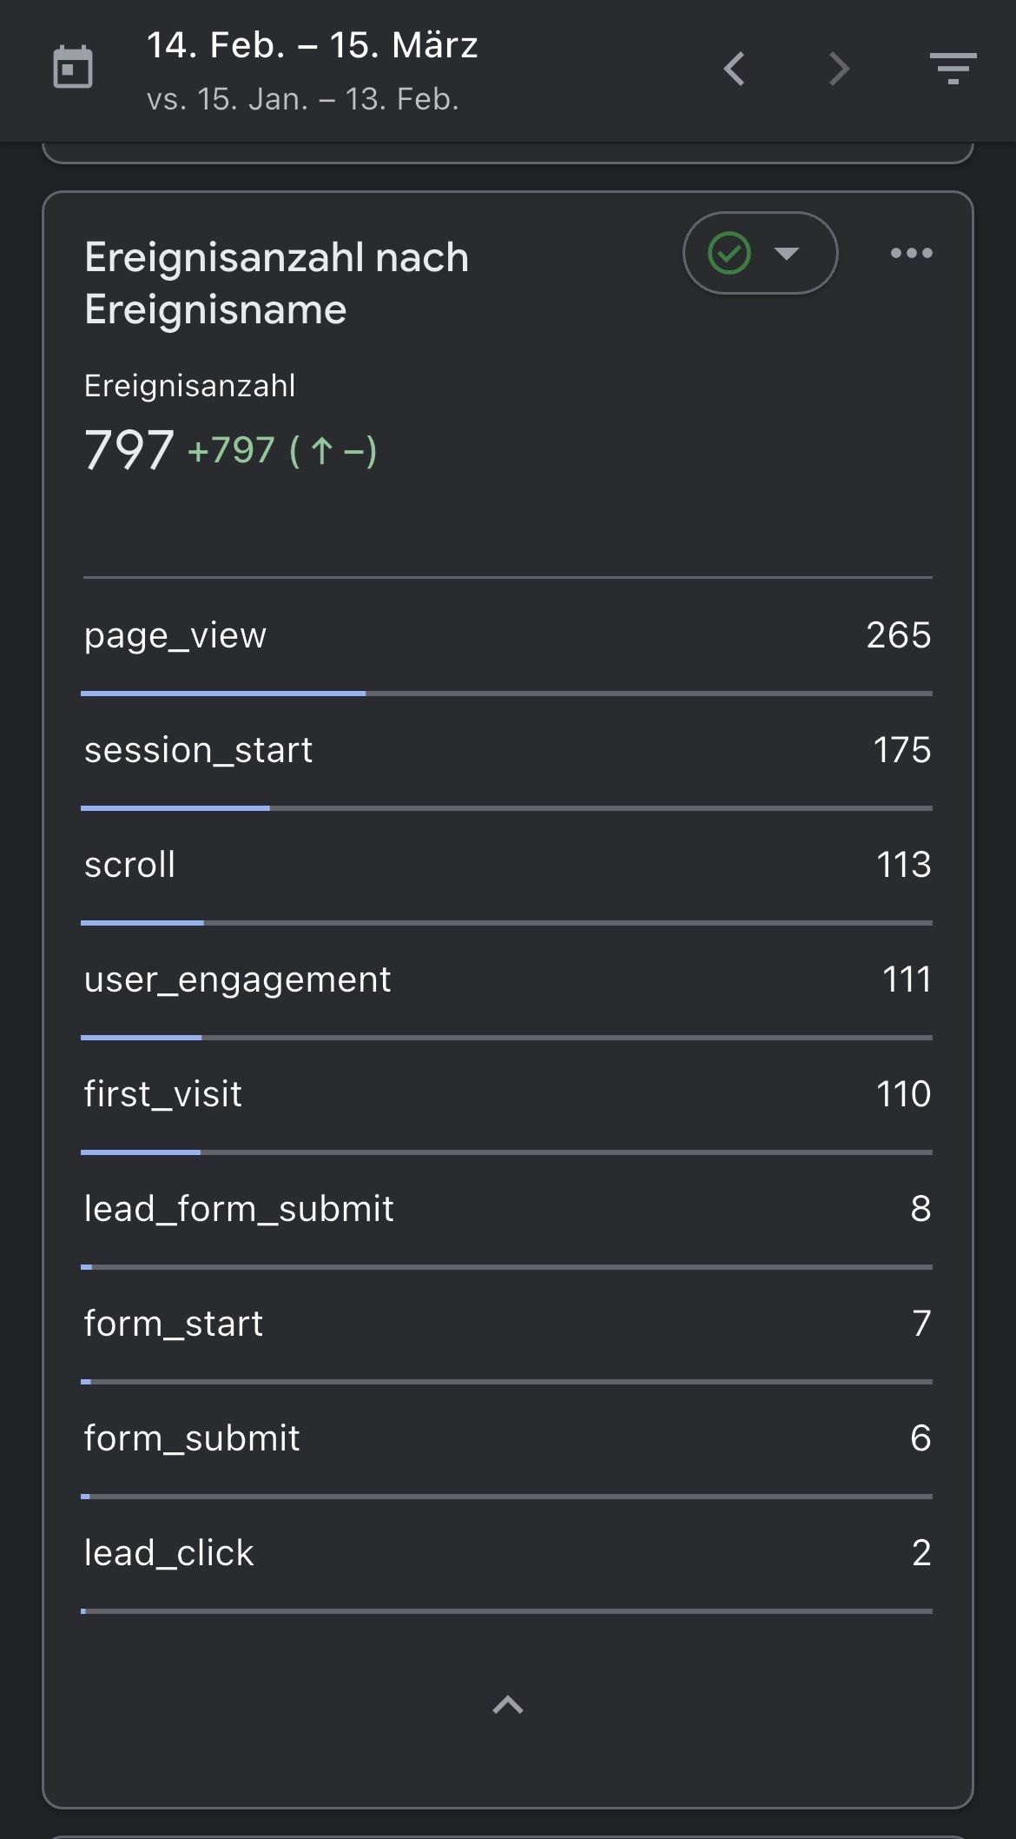Open the dropdown beside the checkmark badge
The image size is (1016, 1839).
pos(787,253)
